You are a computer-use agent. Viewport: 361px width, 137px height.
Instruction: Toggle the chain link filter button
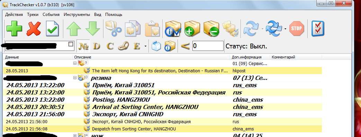[124, 46]
